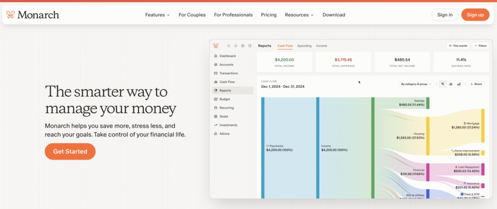Click the Monarch butterfly logo in header

(x=11, y=15)
